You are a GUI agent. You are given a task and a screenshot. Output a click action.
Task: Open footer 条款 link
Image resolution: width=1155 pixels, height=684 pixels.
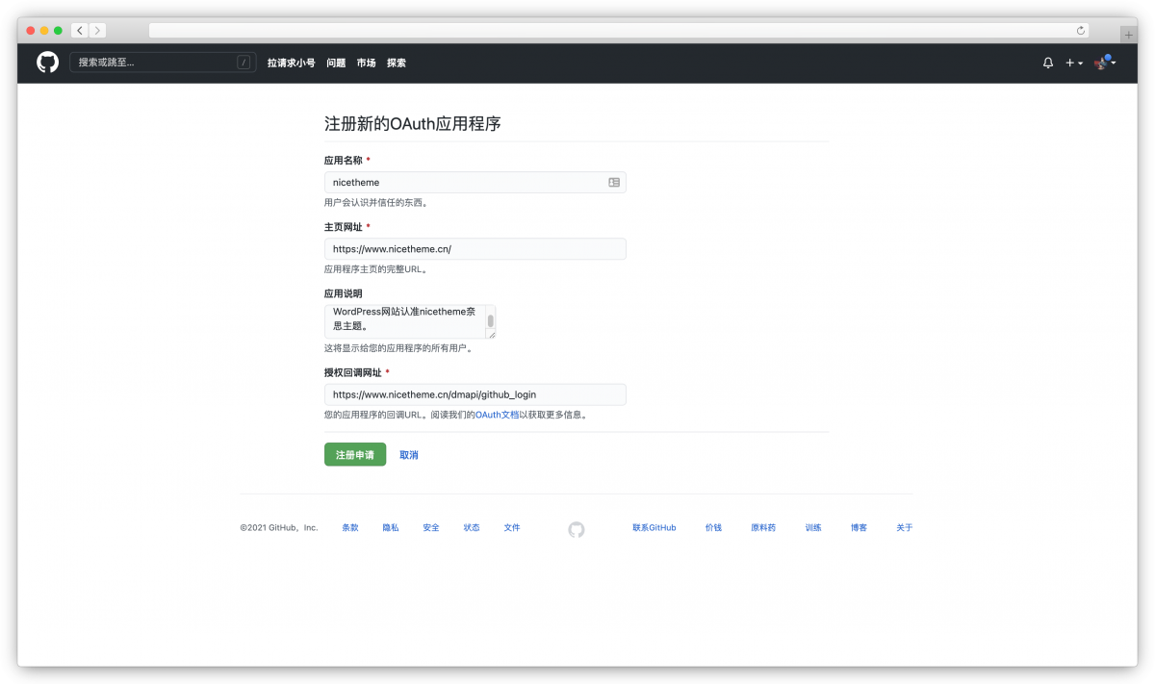(350, 528)
